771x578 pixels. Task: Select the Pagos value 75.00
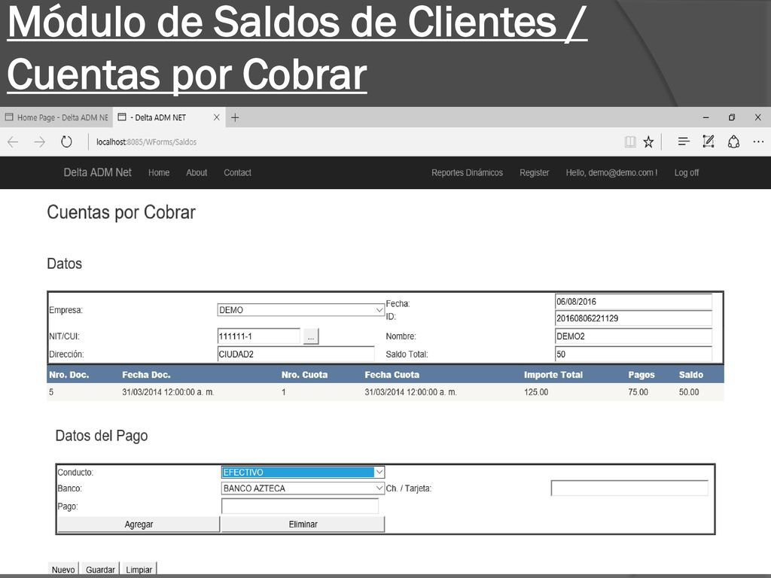(x=638, y=392)
